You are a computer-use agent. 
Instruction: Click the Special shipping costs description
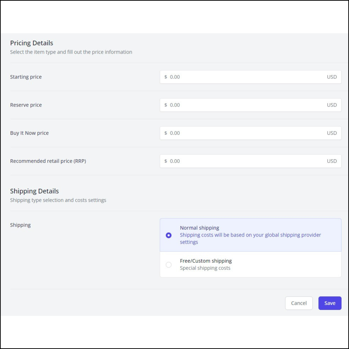pyautogui.click(x=205, y=268)
